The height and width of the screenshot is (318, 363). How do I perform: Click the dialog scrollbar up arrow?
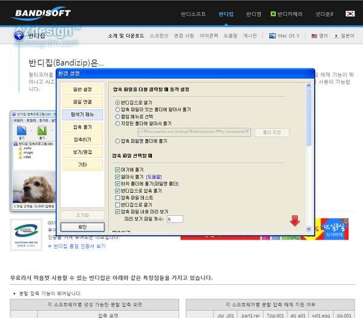point(309,85)
